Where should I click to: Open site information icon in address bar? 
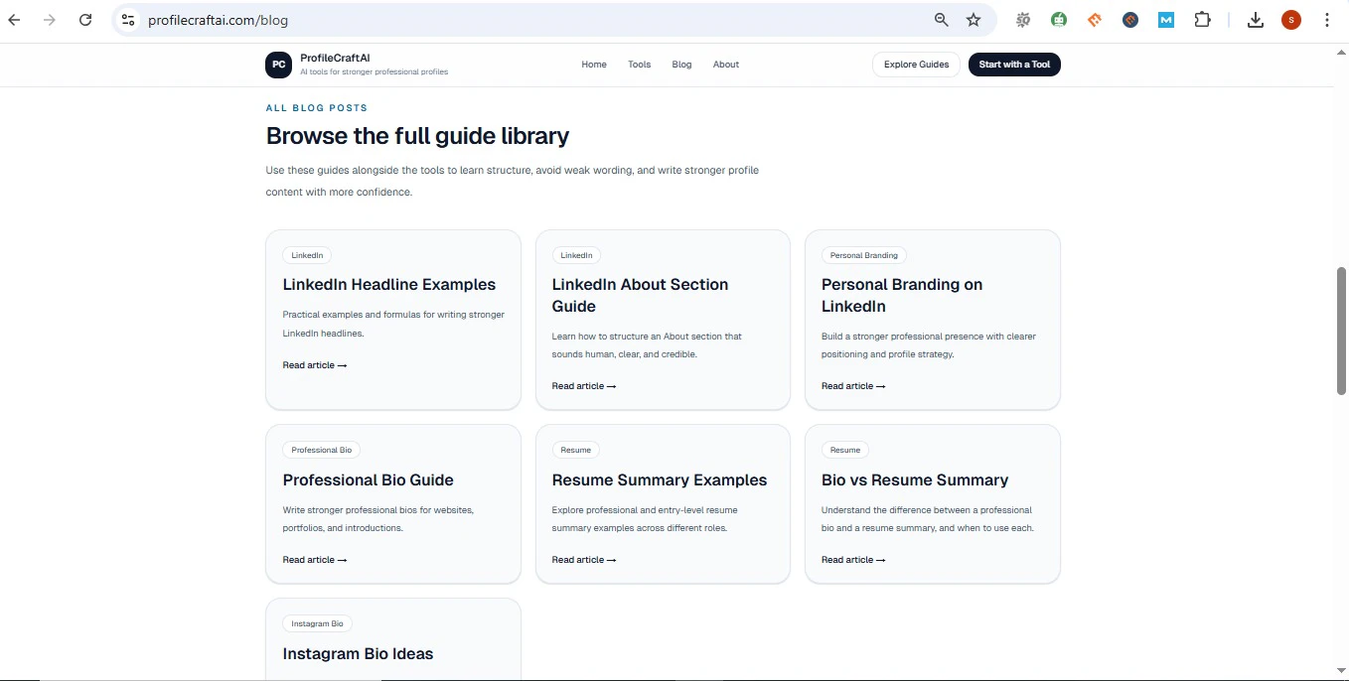tap(128, 20)
